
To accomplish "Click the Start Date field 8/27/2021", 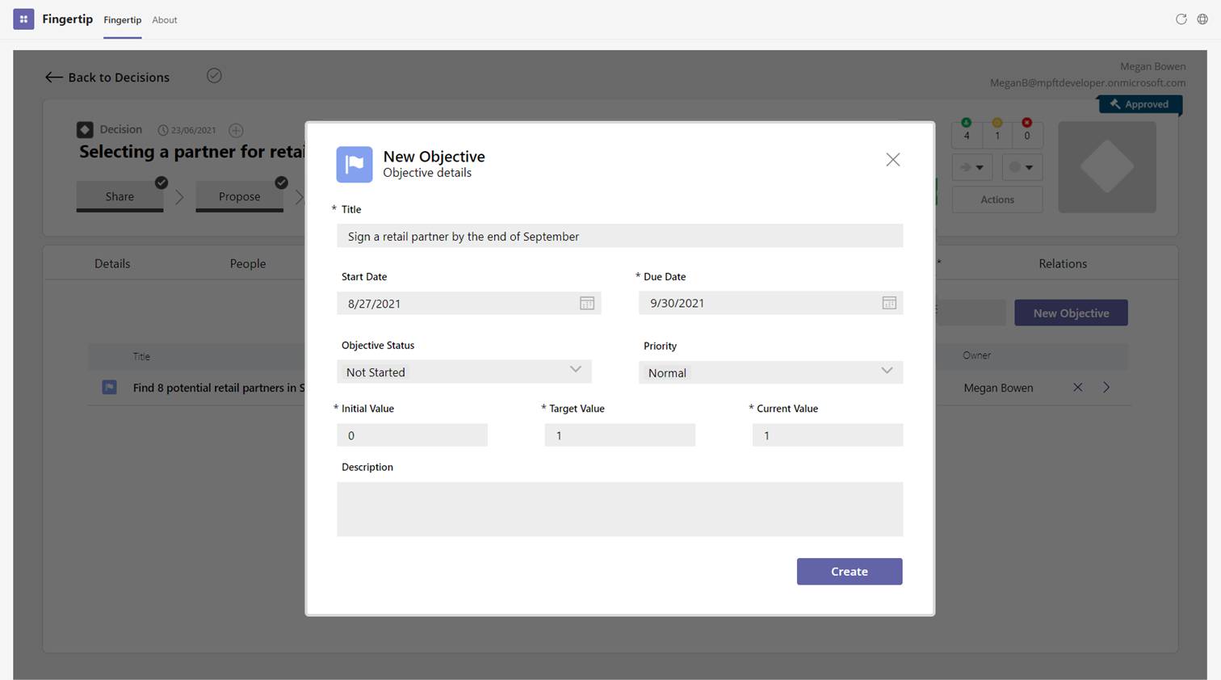I will point(468,304).
